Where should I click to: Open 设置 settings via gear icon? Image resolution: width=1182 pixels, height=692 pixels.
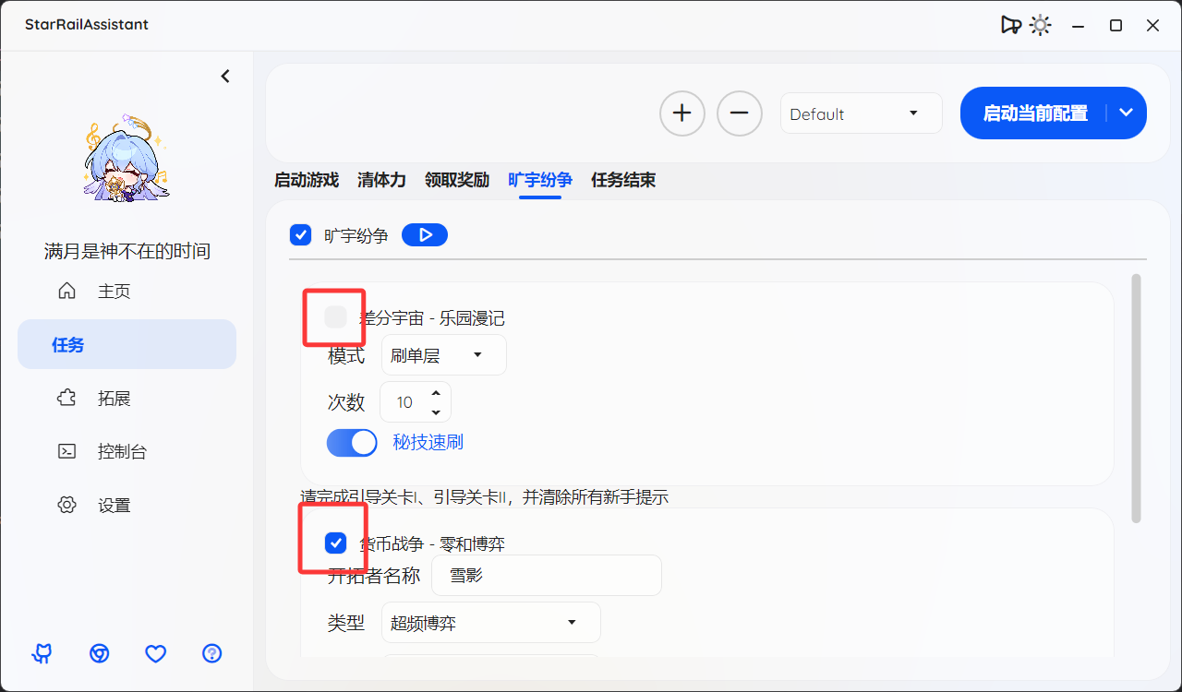click(100, 505)
